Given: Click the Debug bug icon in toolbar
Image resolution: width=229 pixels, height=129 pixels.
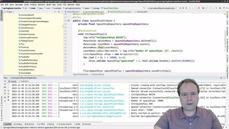Looking at the screenshot, I should pos(184,8).
